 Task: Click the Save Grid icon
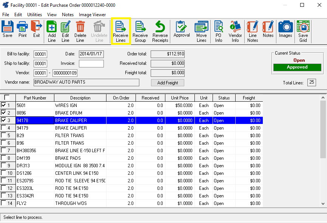click(x=303, y=31)
